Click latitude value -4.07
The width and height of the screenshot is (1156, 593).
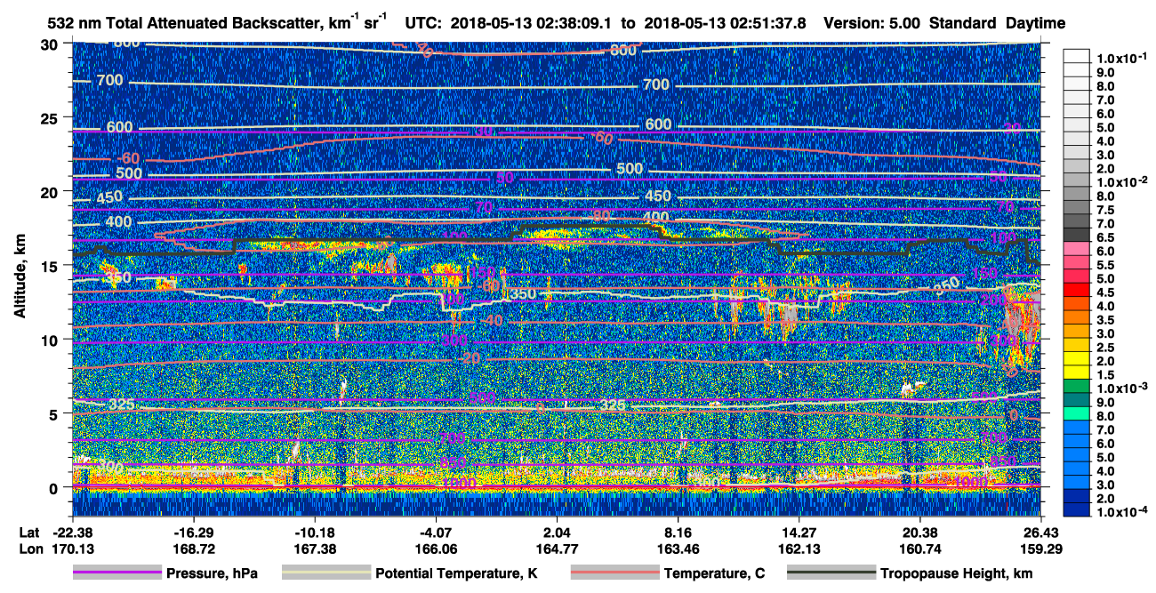coord(435,532)
